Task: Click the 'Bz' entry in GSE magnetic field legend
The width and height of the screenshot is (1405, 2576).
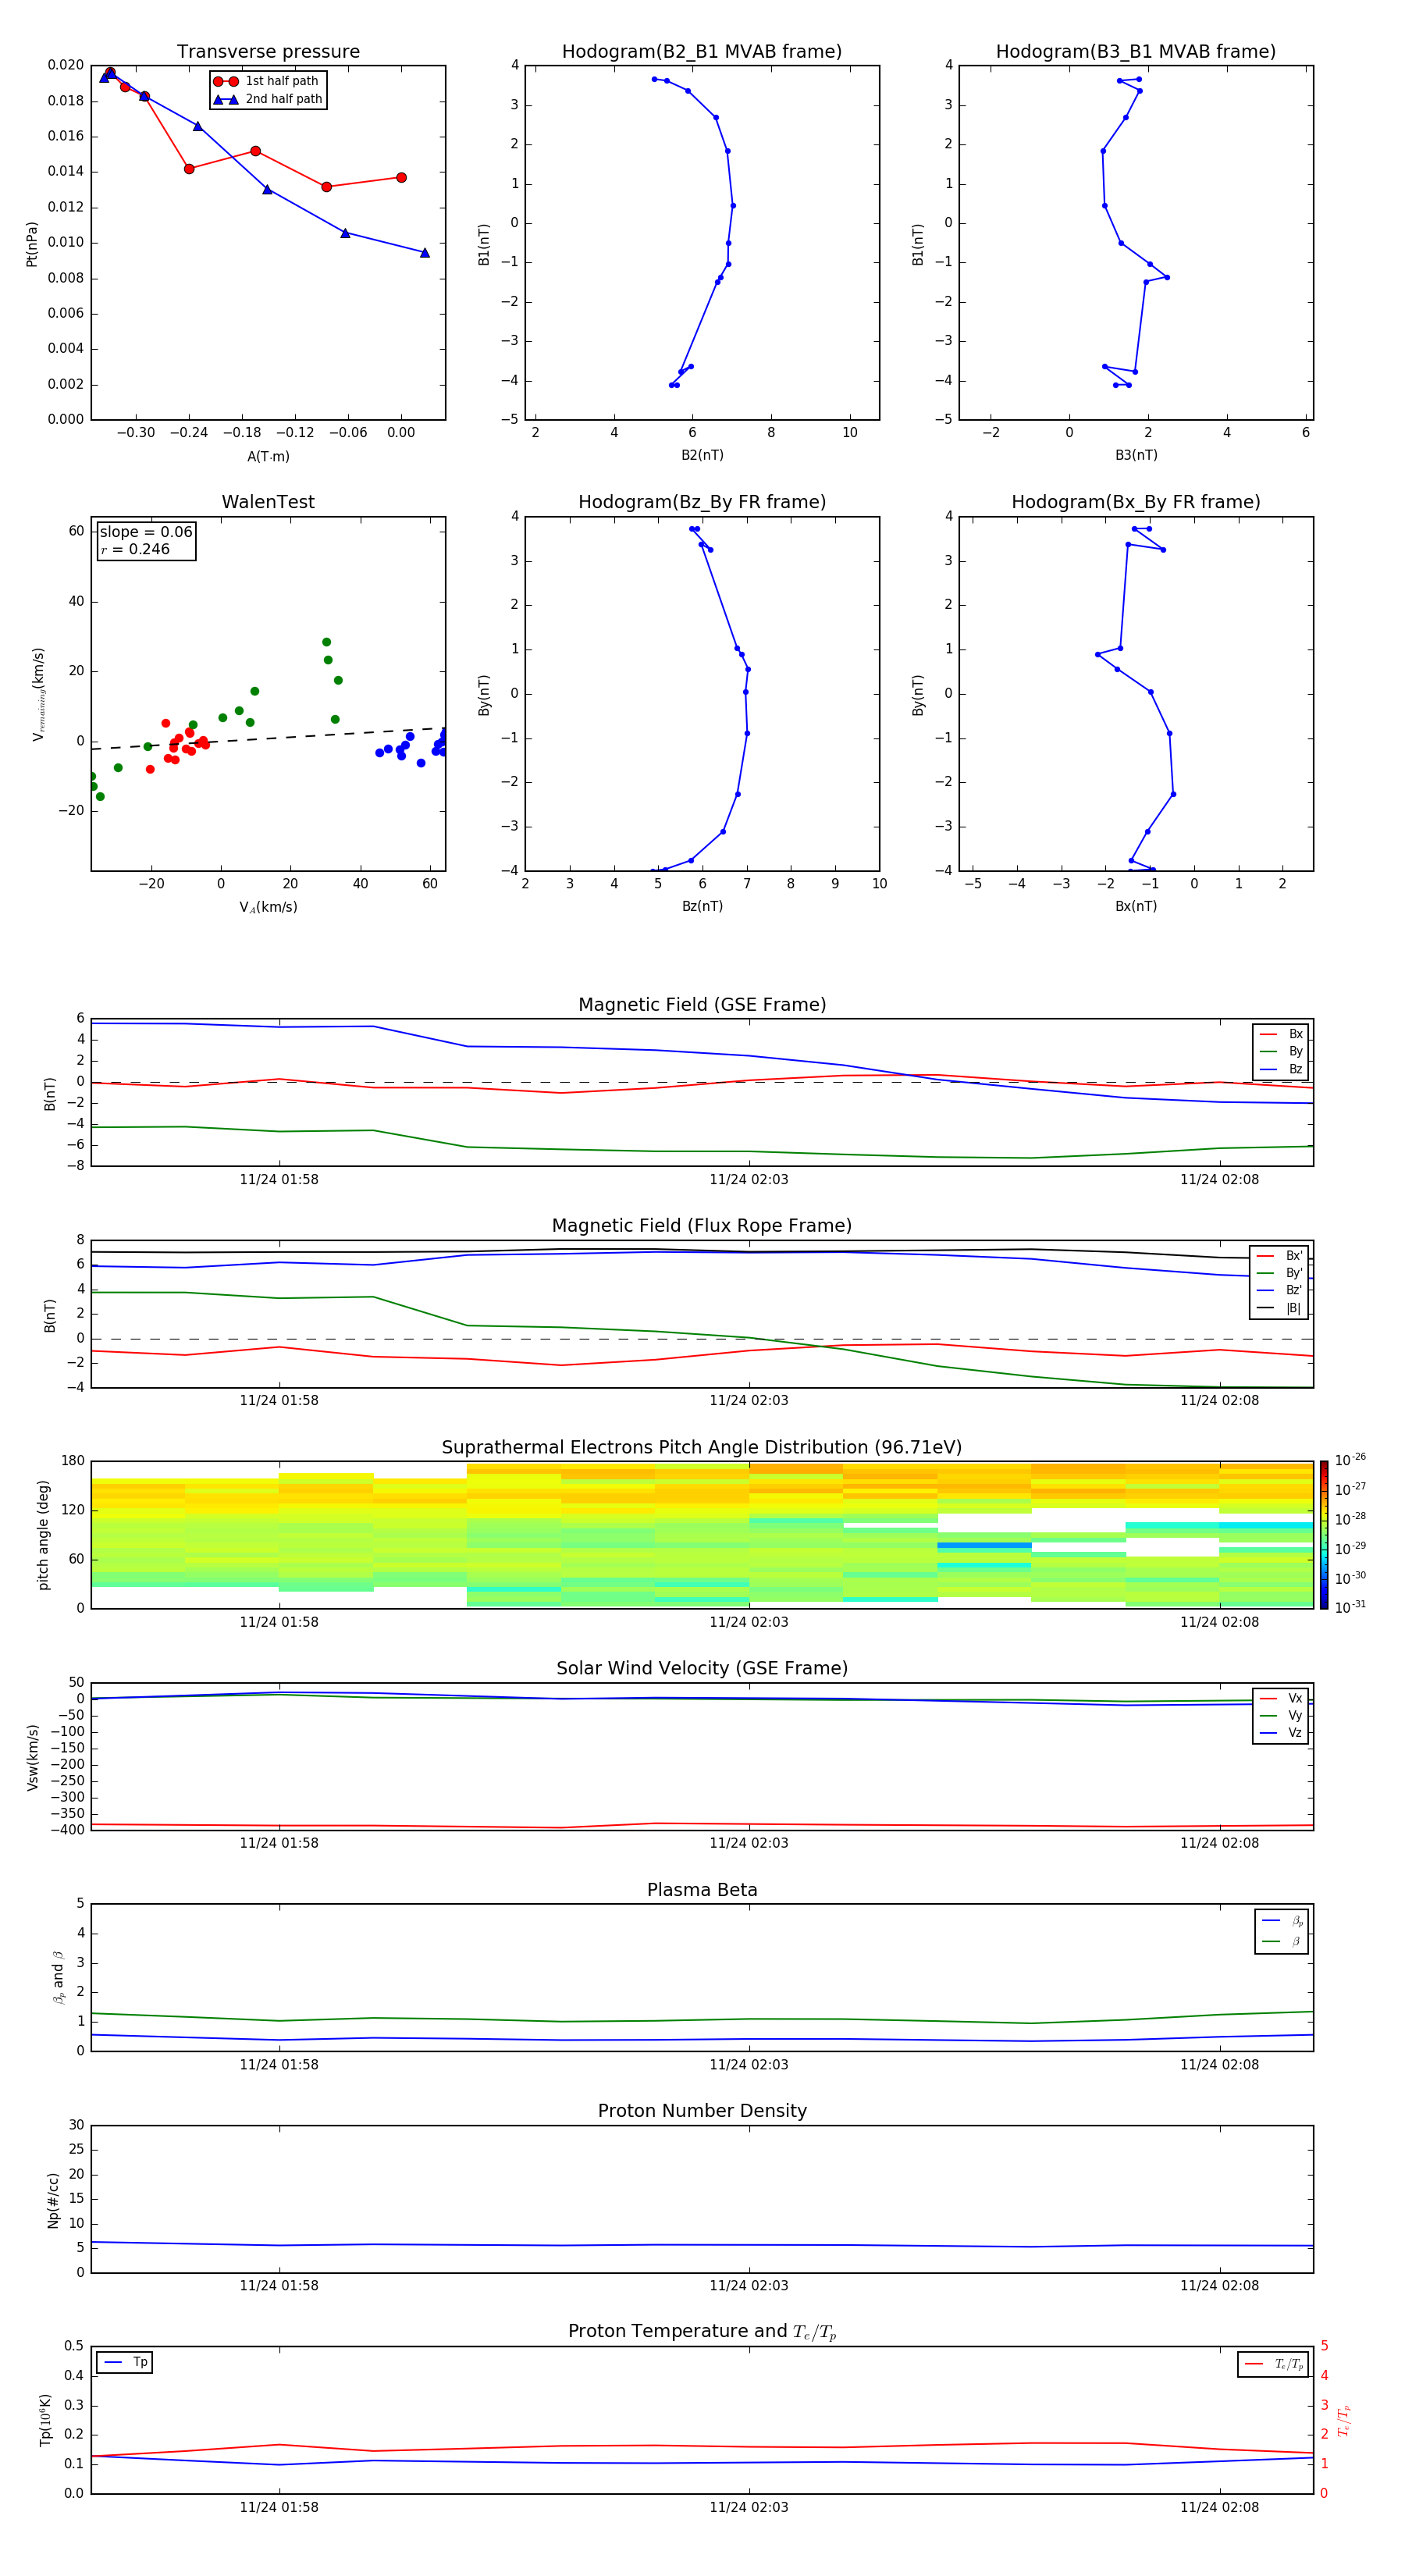Action: click(1281, 1069)
